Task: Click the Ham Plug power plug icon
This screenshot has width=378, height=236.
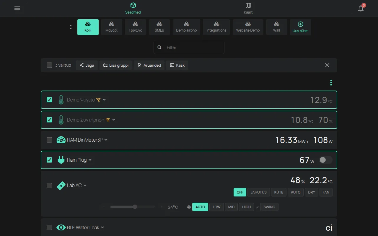Action: [x=61, y=160]
